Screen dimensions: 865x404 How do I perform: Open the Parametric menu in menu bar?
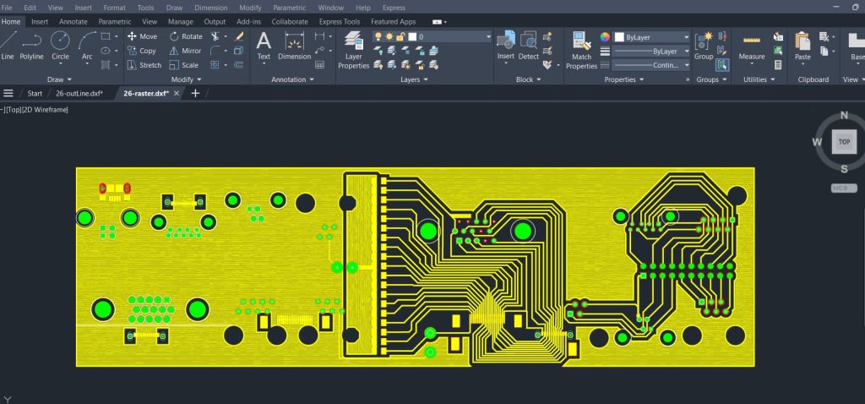(x=289, y=8)
